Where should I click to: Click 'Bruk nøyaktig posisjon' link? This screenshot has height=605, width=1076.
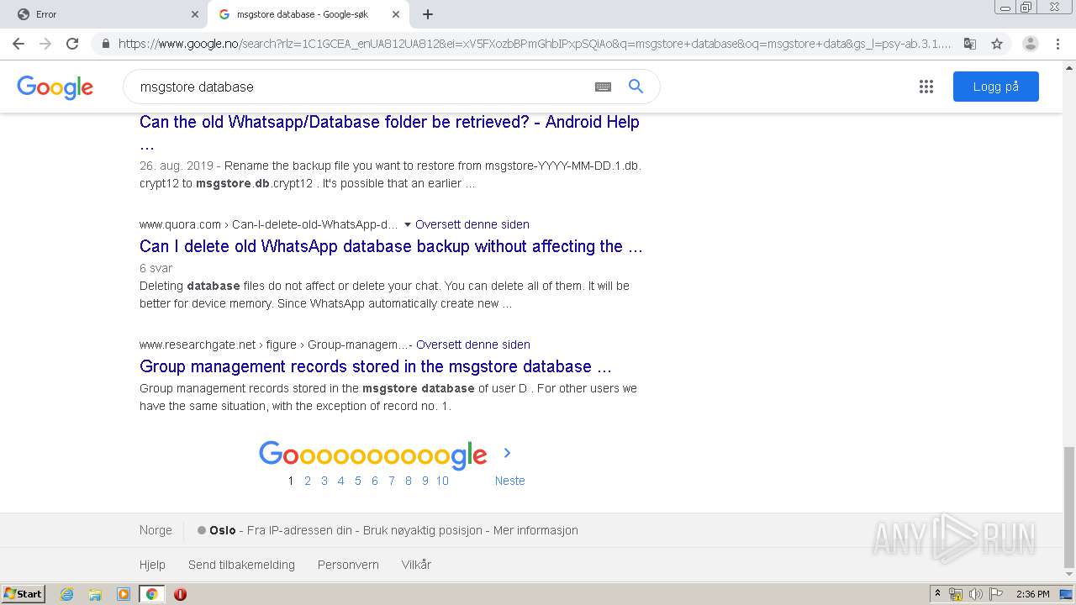423,530
